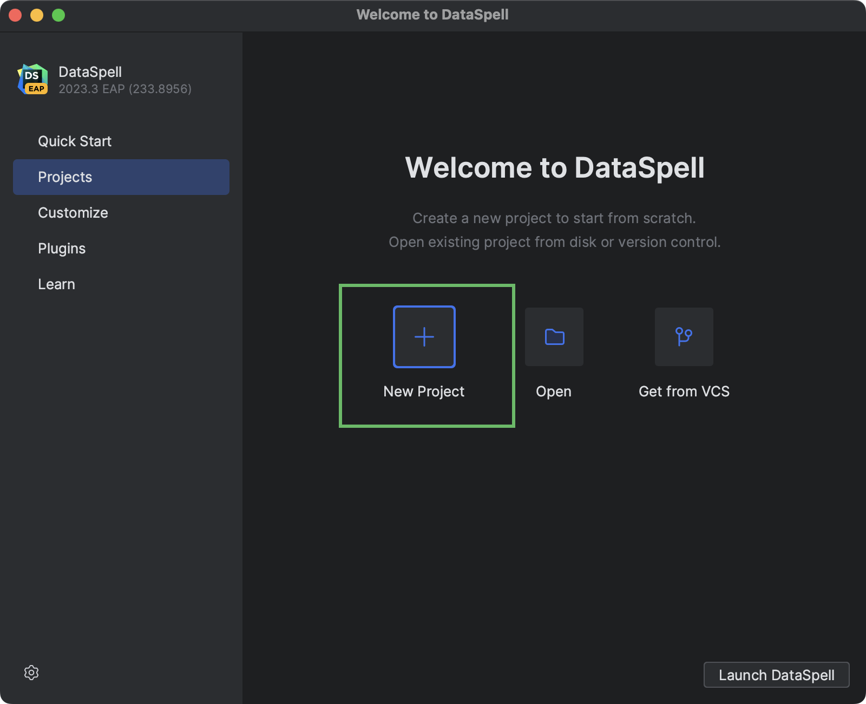Click the gear at bottom left corner
The width and height of the screenshot is (866, 704).
[x=31, y=673]
